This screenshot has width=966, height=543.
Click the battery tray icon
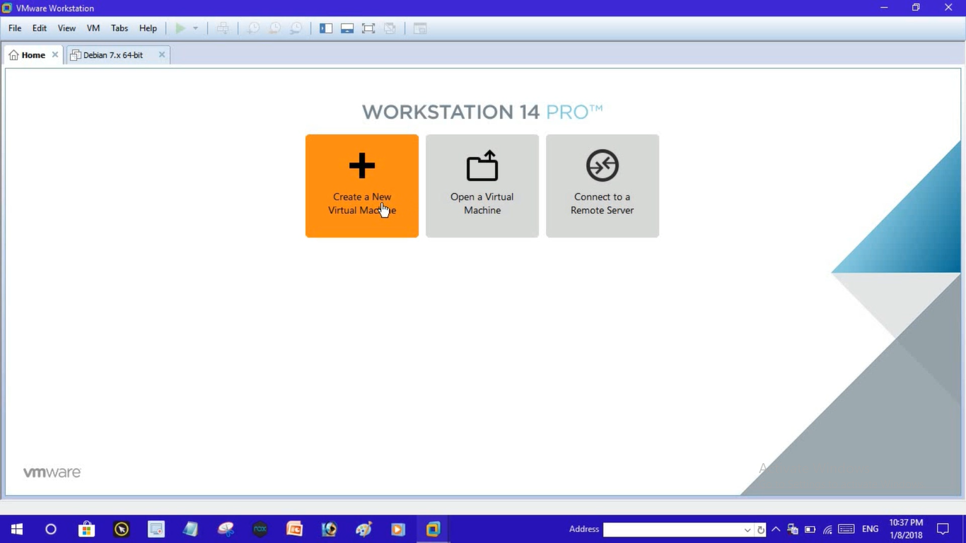[x=810, y=529]
